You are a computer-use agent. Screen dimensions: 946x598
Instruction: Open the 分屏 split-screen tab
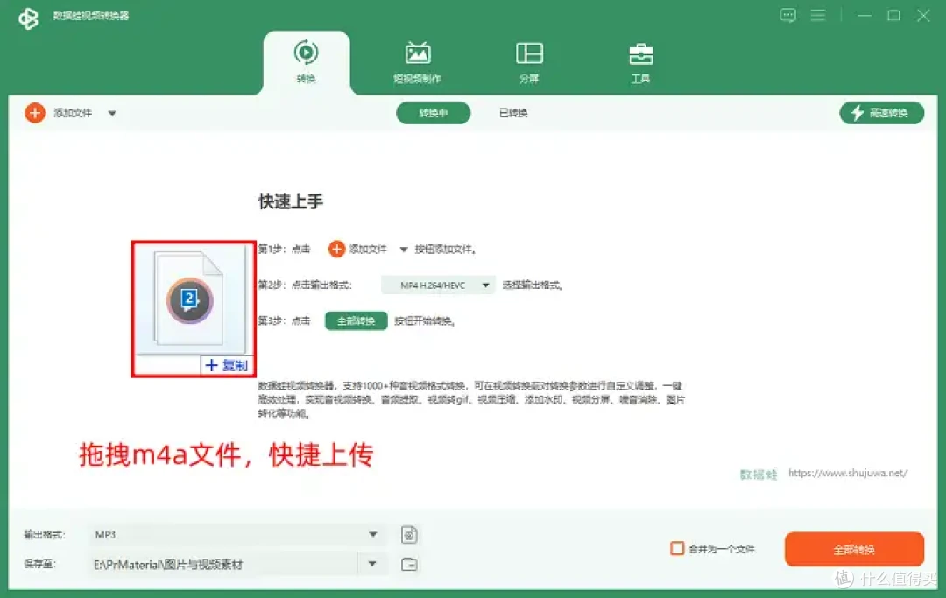[x=529, y=62]
